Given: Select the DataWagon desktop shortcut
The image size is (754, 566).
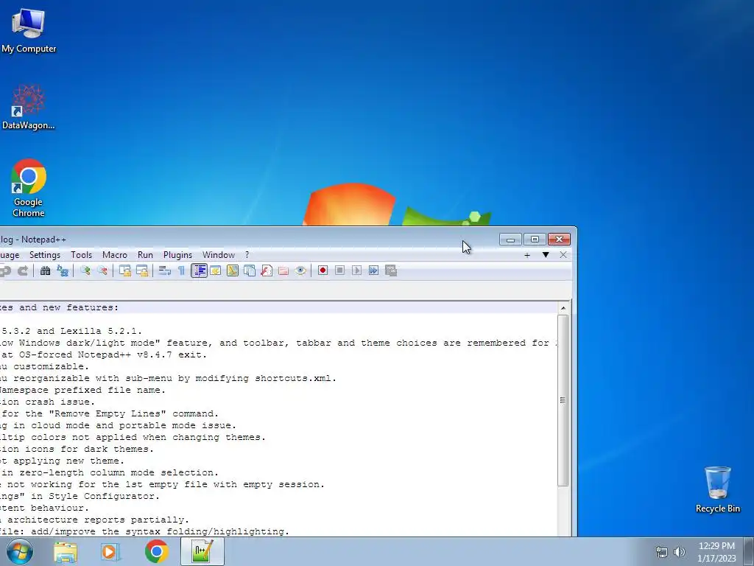Looking at the screenshot, I should pyautogui.click(x=29, y=107).
